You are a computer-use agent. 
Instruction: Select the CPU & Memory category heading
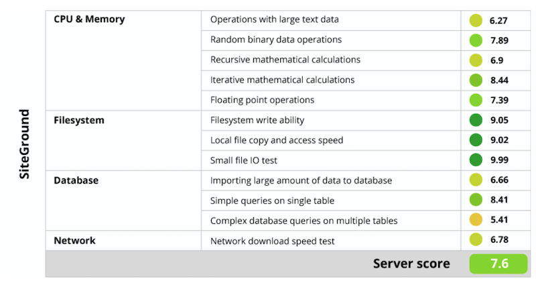[x=89, y=19]
